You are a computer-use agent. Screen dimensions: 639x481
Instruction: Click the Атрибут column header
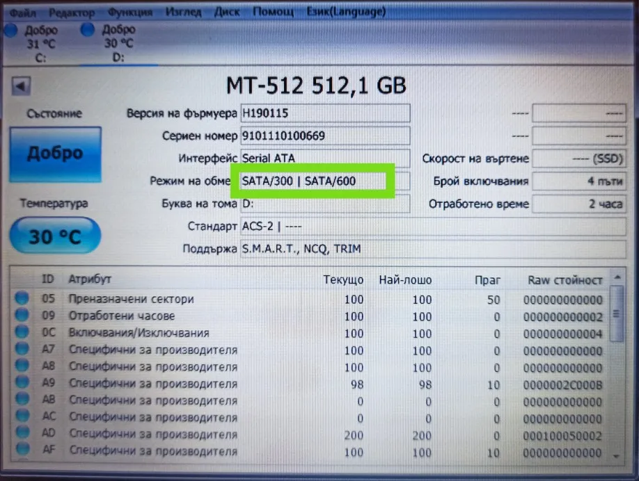pos(90,279)
